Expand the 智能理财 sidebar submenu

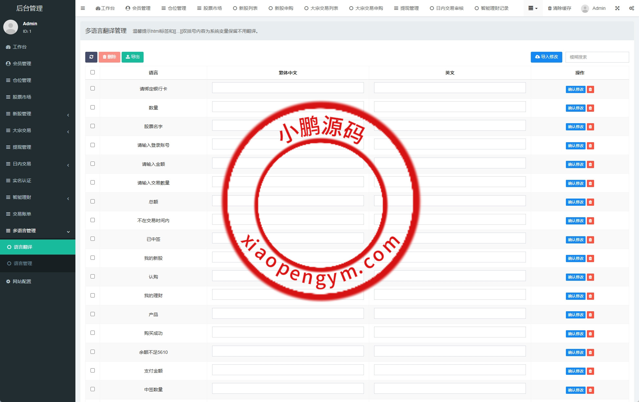coord(38,197)
